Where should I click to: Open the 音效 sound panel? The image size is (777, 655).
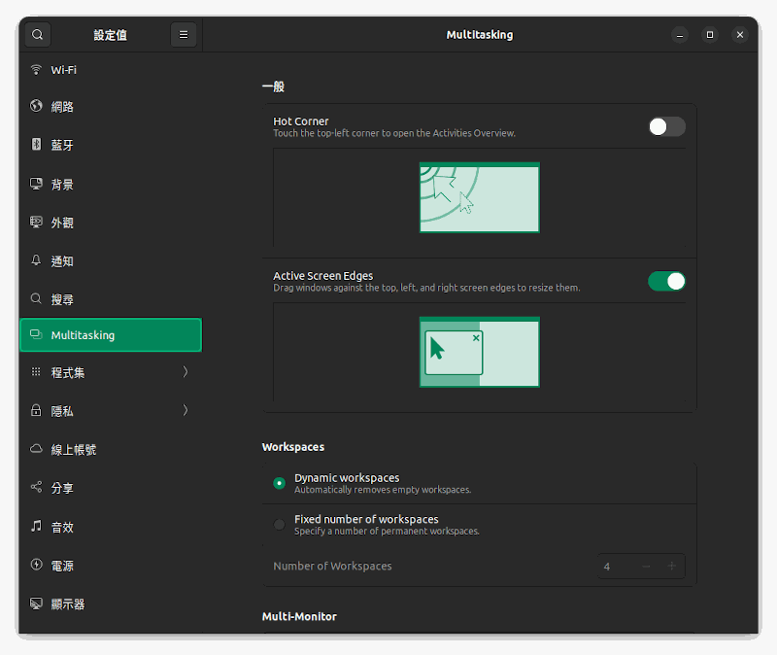coord(111,527)
